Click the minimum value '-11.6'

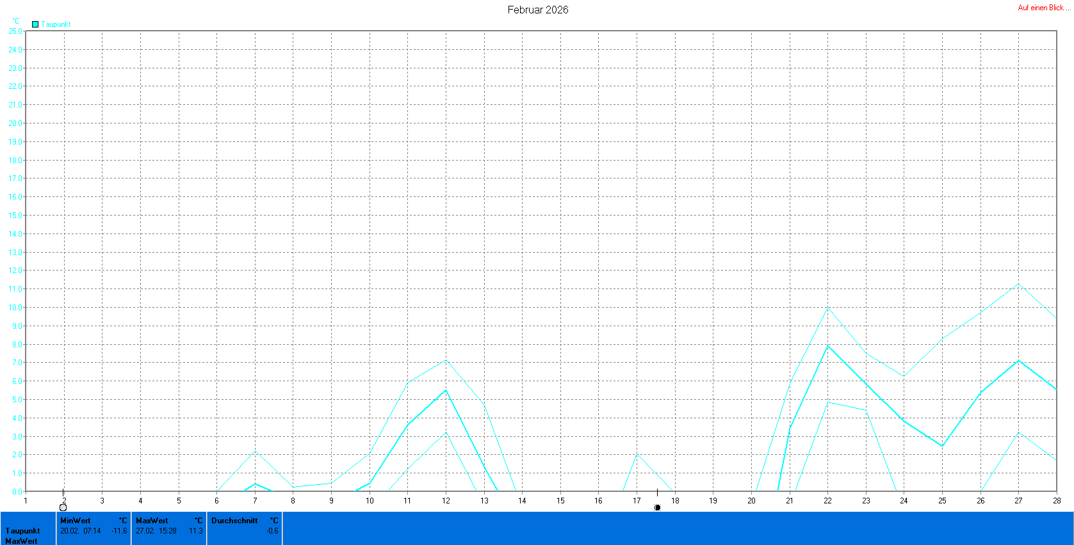point(119,531)
